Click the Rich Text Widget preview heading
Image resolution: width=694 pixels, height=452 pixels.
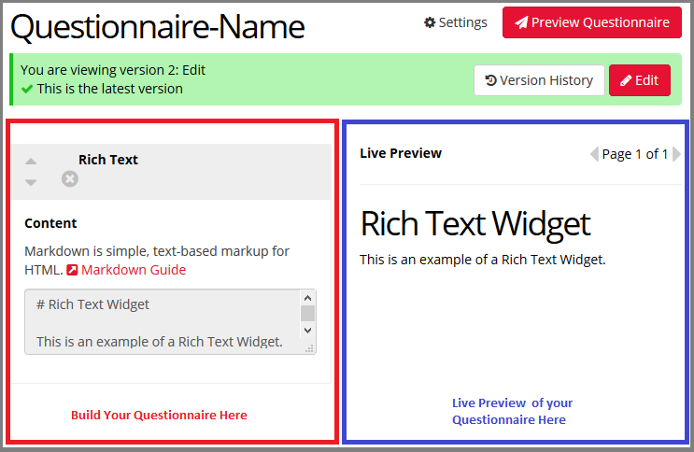pyautogui.click(x=475, y=224)
